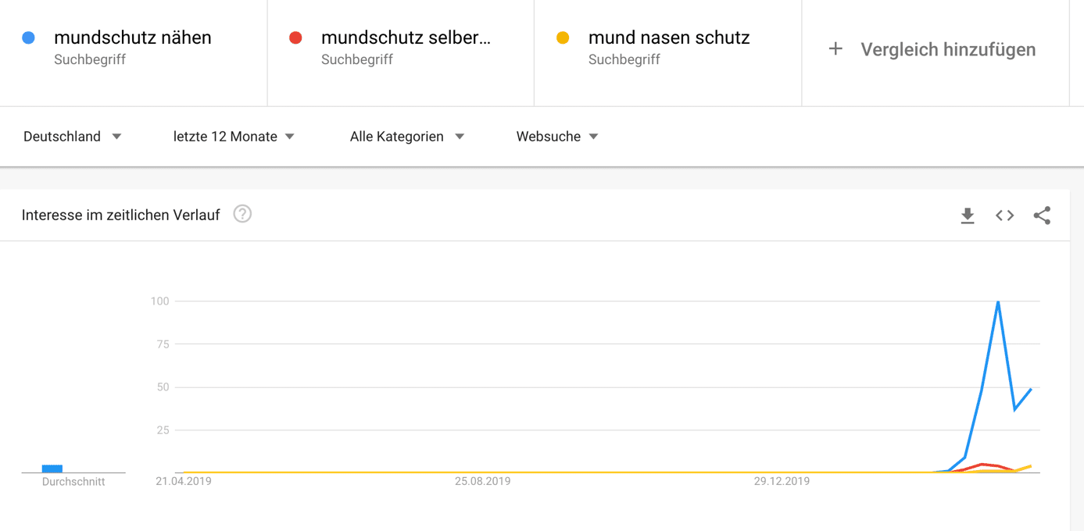Edit the mund nasen schutz search term
This screenshot has width=1084, height=531.
pos(669,37)
